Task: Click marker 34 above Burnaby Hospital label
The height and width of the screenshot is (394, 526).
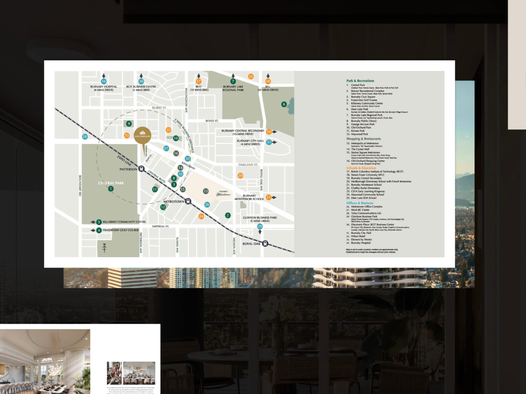Action: coord(104,81)
